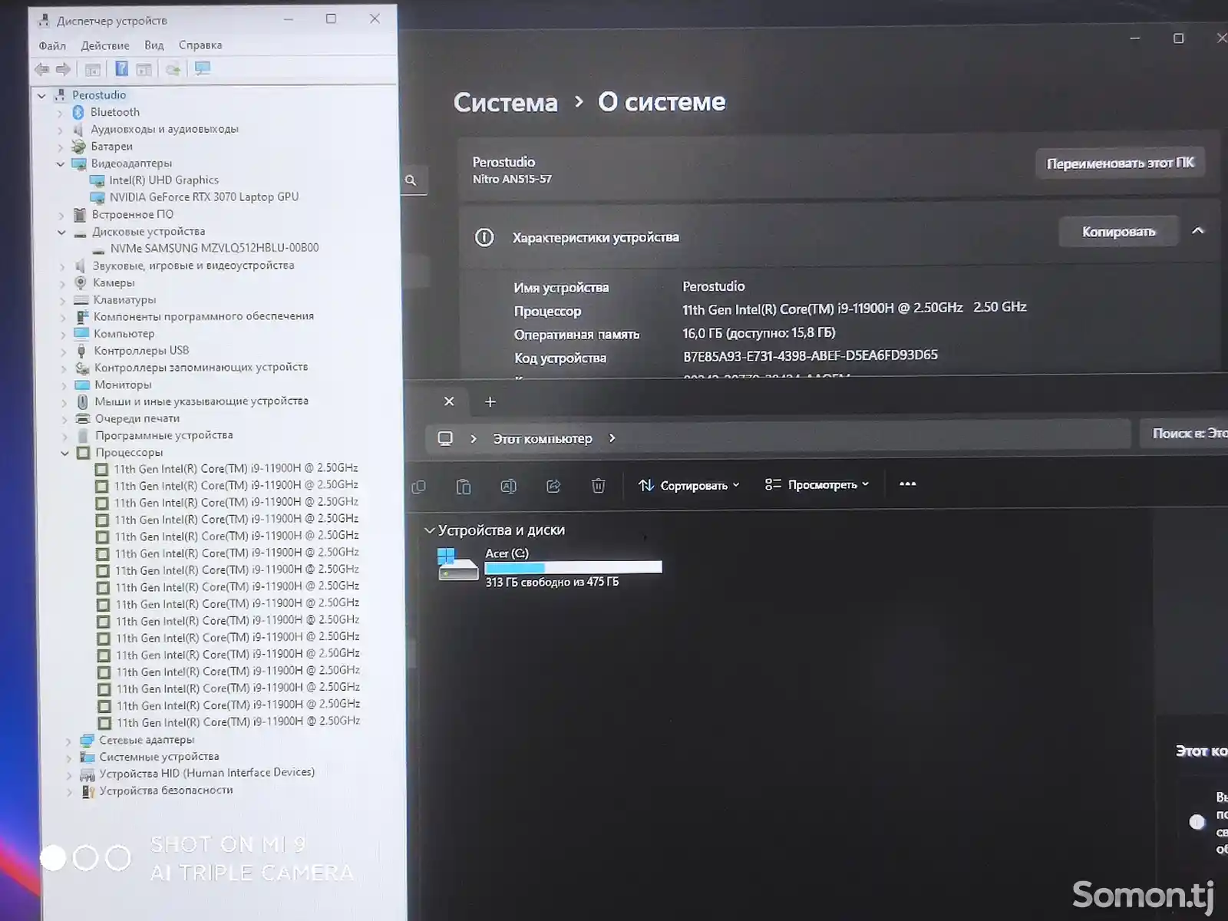The image size is (1228, 921).
Task: Open the Вид menu
Action: tap(154, 45)
